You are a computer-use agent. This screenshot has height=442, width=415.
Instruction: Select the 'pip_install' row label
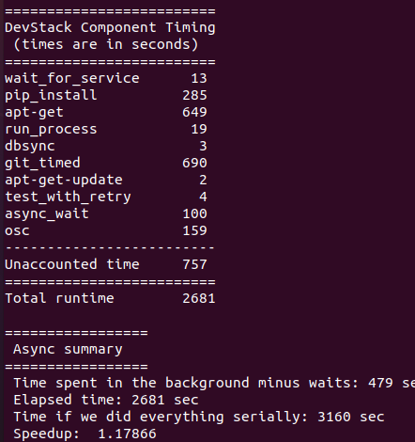tap(51, 95)
